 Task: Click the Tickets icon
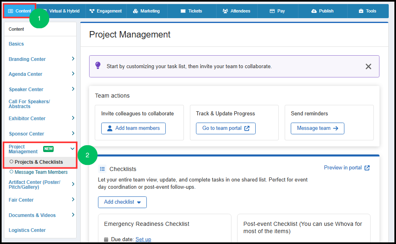183,11
